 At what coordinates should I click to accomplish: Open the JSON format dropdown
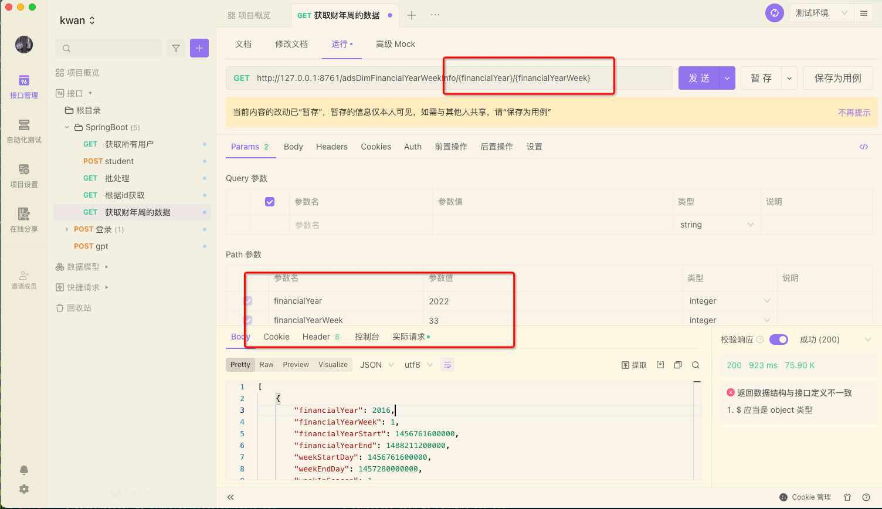[x=376, y=365]
